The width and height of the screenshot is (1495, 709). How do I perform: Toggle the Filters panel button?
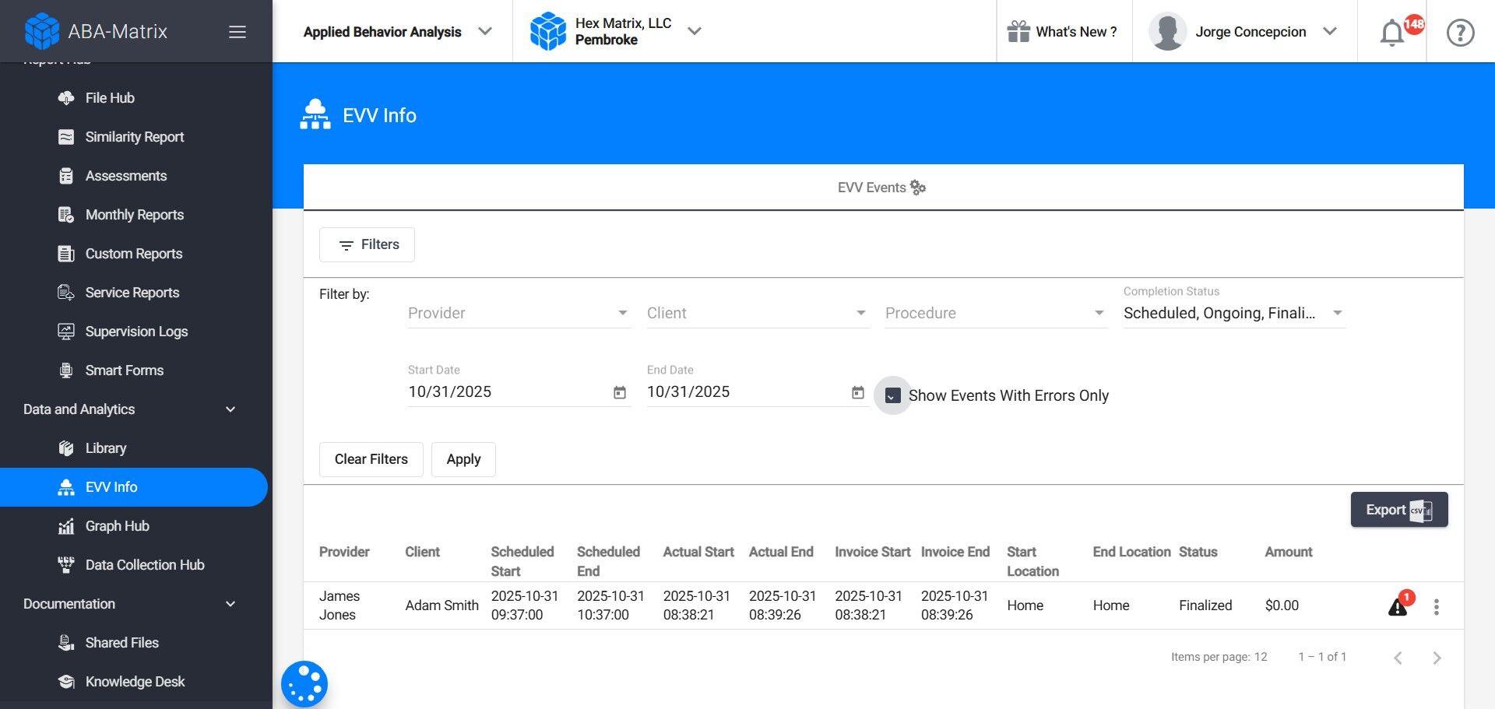367,244
